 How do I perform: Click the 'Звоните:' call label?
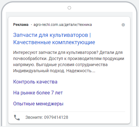[x=34, y=117]
